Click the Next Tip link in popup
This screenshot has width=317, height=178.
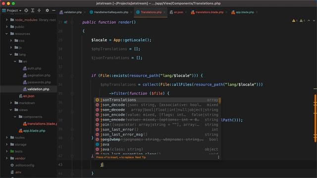pos(140,157)
